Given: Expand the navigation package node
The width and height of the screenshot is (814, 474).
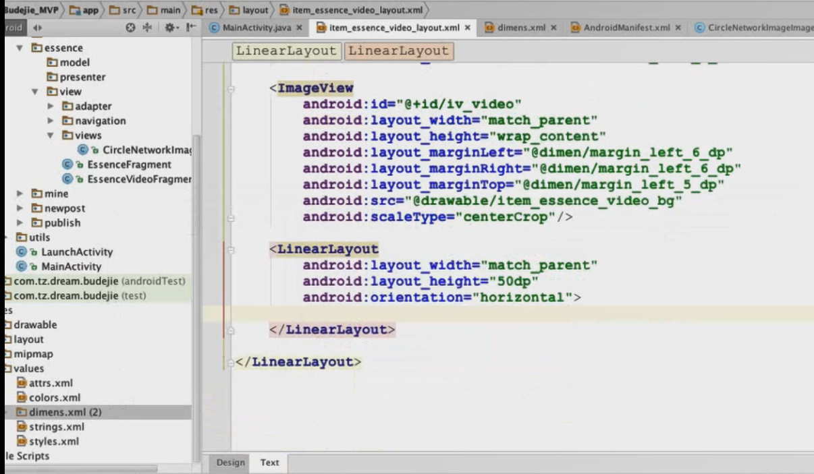Looking at the screenshot, I should tap(51, 121).
